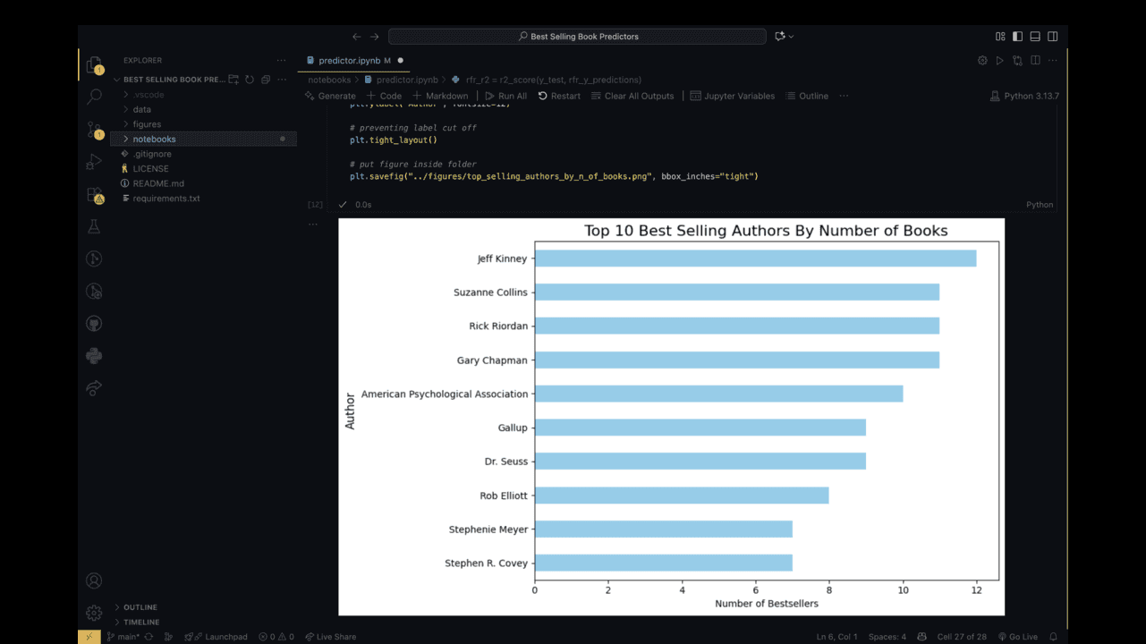
Task: Click Clear All Outputs
Action: (632, 96)
